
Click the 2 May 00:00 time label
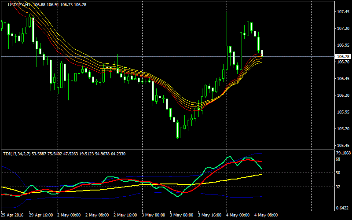[69, 215]
